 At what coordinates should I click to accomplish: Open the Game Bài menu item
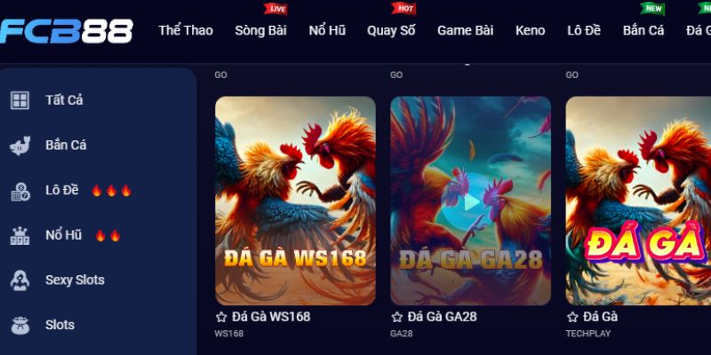[x=465, y=31]
